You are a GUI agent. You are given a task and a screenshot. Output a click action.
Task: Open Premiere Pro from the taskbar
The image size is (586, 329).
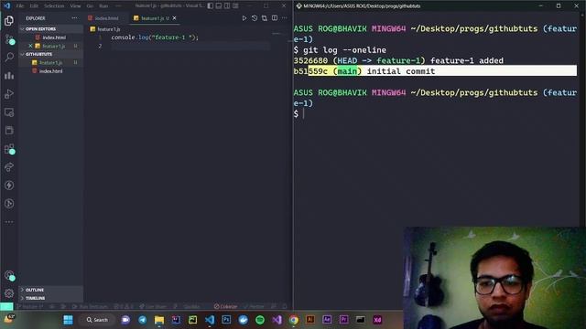[344, 320]
